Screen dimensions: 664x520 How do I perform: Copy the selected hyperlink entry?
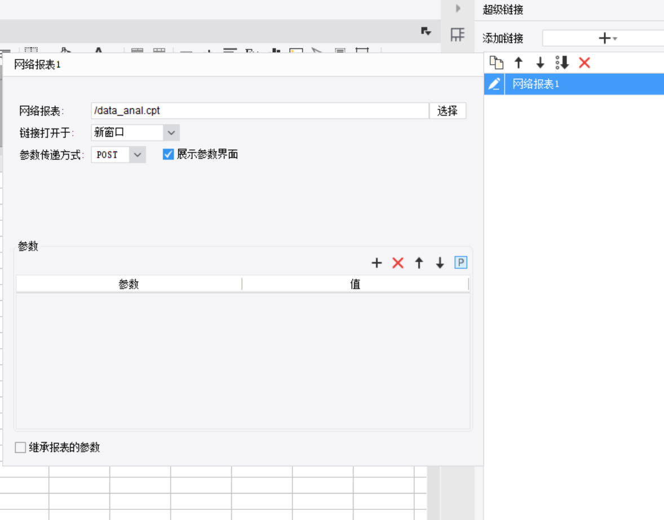[x=496, y=63]
